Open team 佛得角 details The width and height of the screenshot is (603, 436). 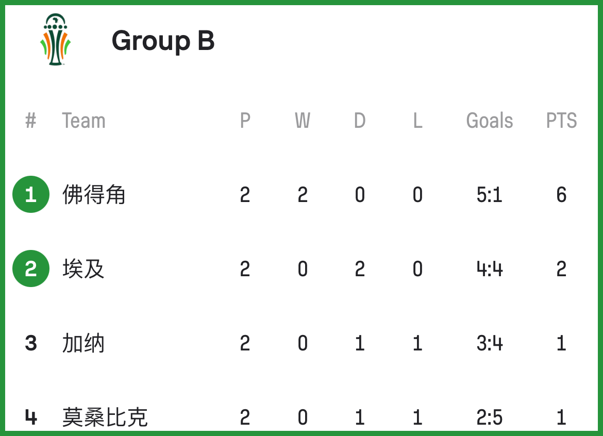pyautogui.click(x=94, y=194)
